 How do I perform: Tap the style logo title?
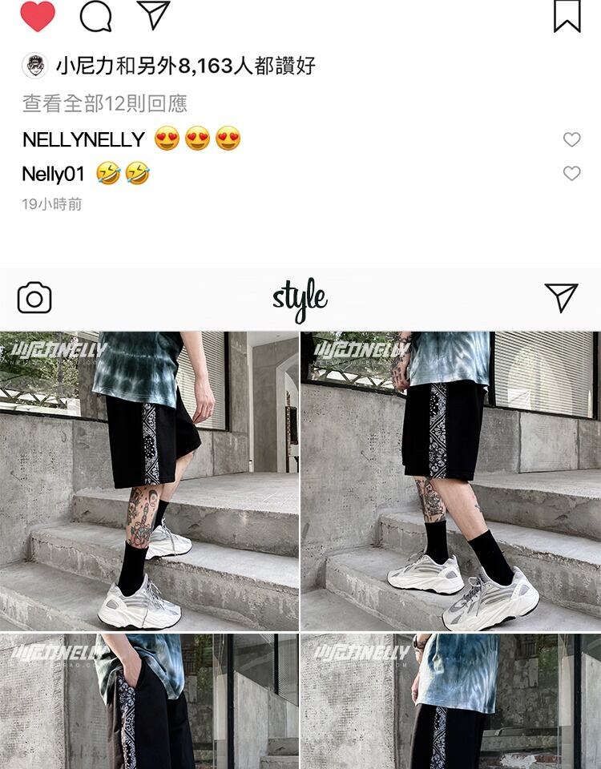coord(300,299)
